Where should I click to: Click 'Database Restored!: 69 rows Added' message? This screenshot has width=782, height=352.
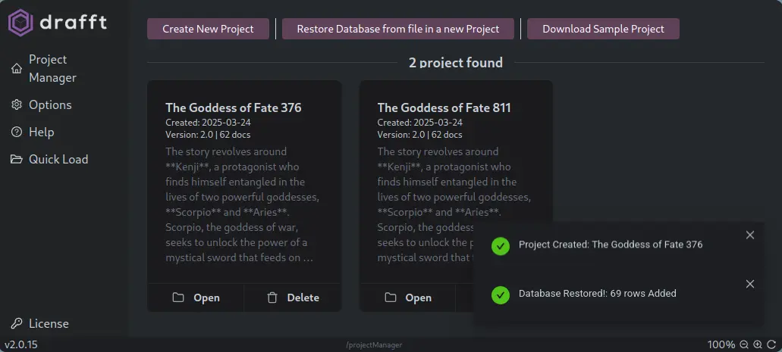tap(598, 294)
